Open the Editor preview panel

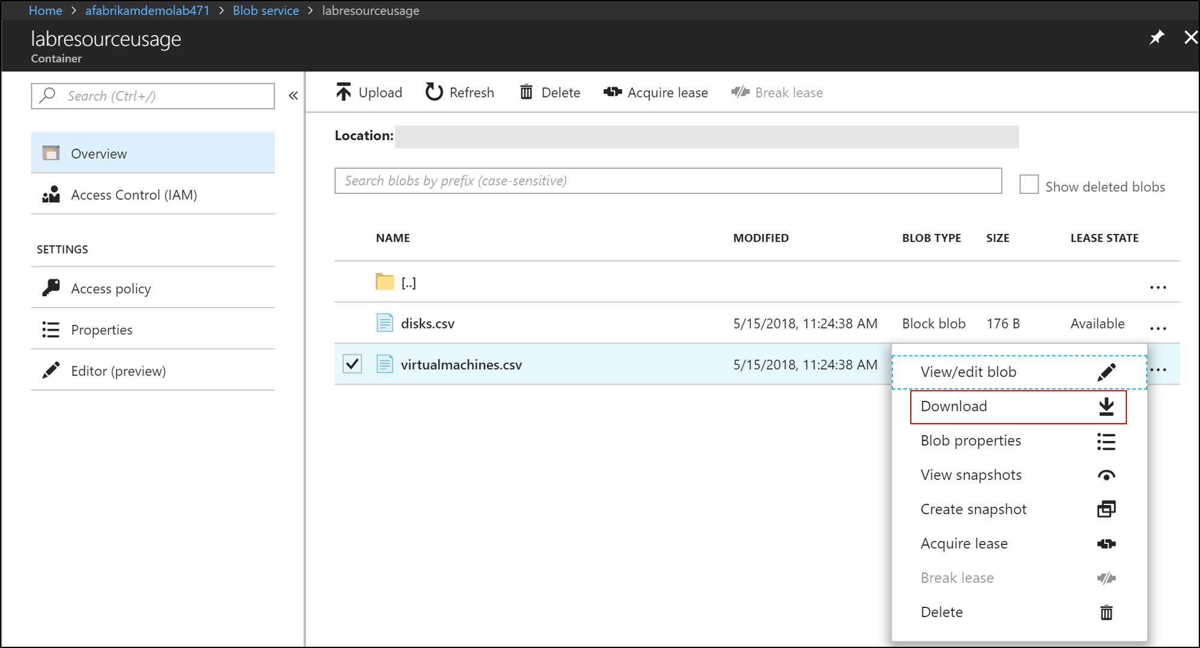[118, 371]
